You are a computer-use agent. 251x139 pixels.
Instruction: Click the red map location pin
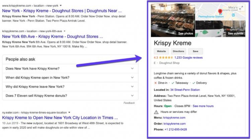[x=220, y=11]
